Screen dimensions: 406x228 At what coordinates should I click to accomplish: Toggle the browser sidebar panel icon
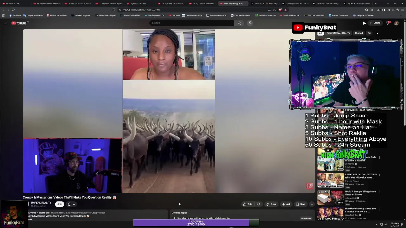pyautogui.click(x=383, y=10)
